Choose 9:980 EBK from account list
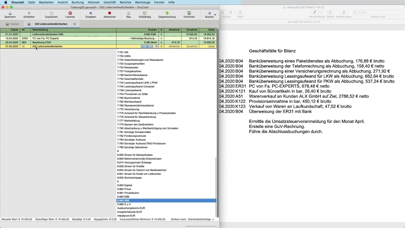 [x=166, y=197]
